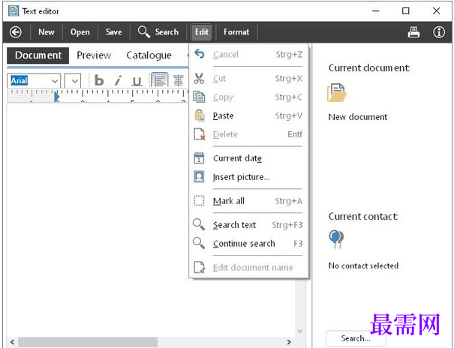
Task: Click the current contact icon
Action: point(336,239)
